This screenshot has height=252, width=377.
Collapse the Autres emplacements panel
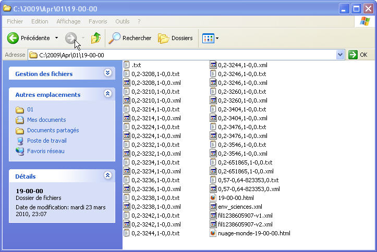[x=108, y=93]
